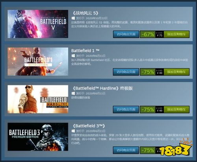Add Battlefield 1 to cart
Viewport: 197px width, 162px height.
(177, 72)
